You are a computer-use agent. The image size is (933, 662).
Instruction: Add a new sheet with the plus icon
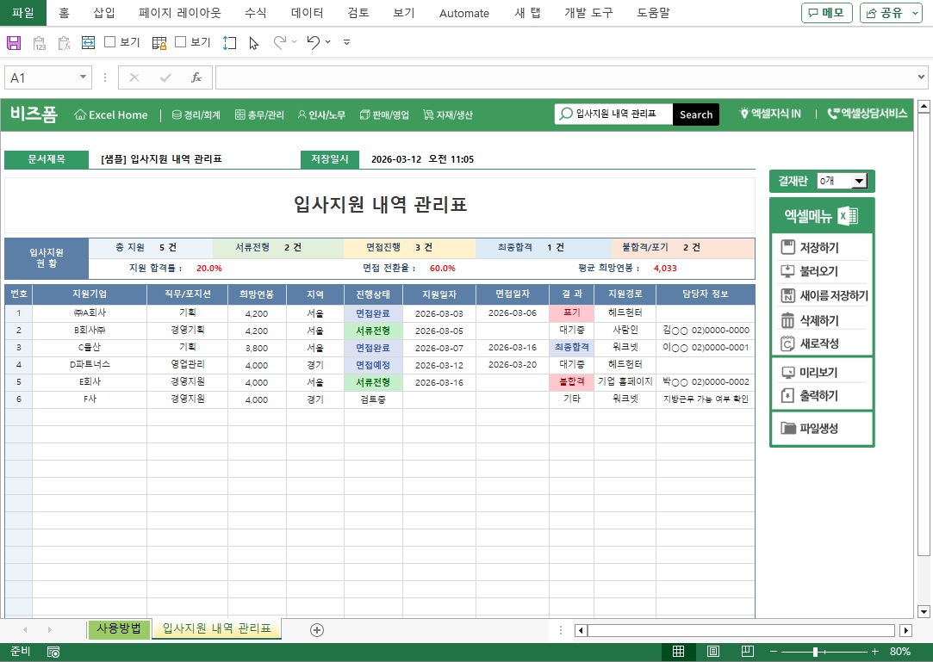[317, 630]
